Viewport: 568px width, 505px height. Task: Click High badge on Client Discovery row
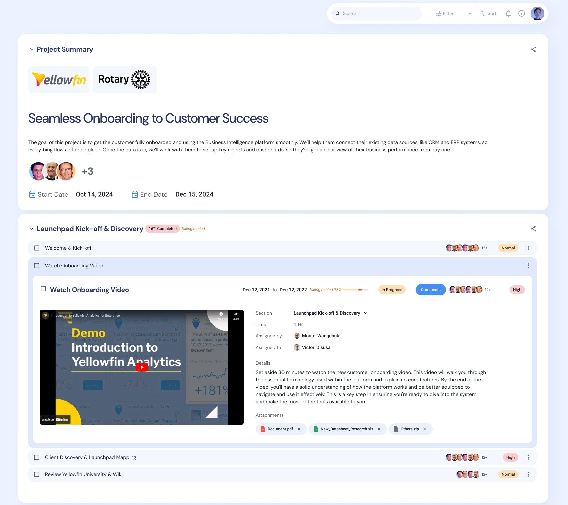[510, 457]
